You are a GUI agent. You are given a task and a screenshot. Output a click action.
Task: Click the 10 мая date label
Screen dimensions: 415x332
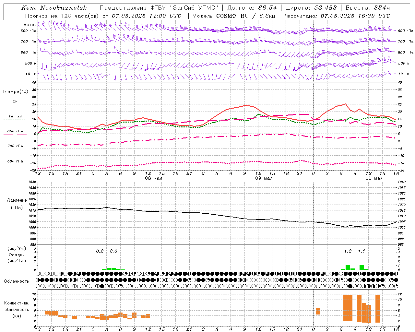click(x=374, y=178)
